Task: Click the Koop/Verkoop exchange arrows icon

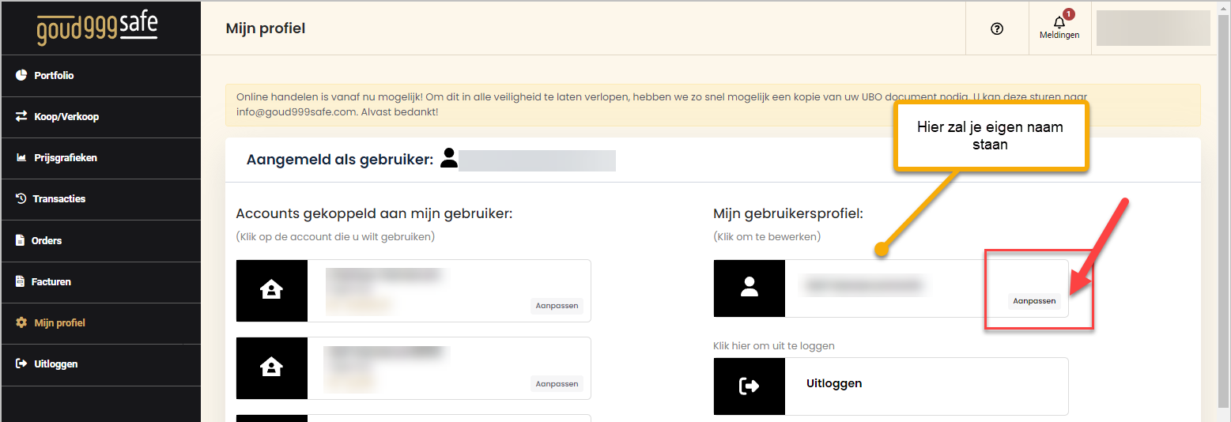Action: 21,117
